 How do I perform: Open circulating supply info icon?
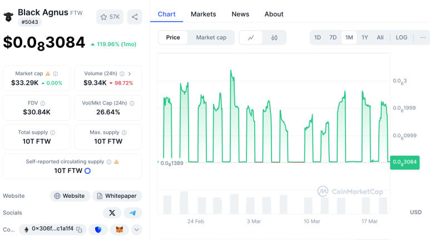(109, 162)
